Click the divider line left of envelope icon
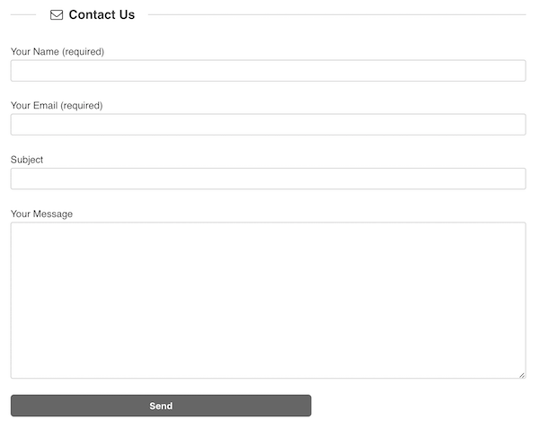Viewport: 539px width, 428px height. [23, 14]
